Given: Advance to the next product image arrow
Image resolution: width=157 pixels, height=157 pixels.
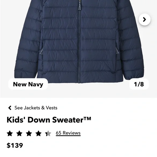Looking at the screenshot, I should click(x=145, y=19).
